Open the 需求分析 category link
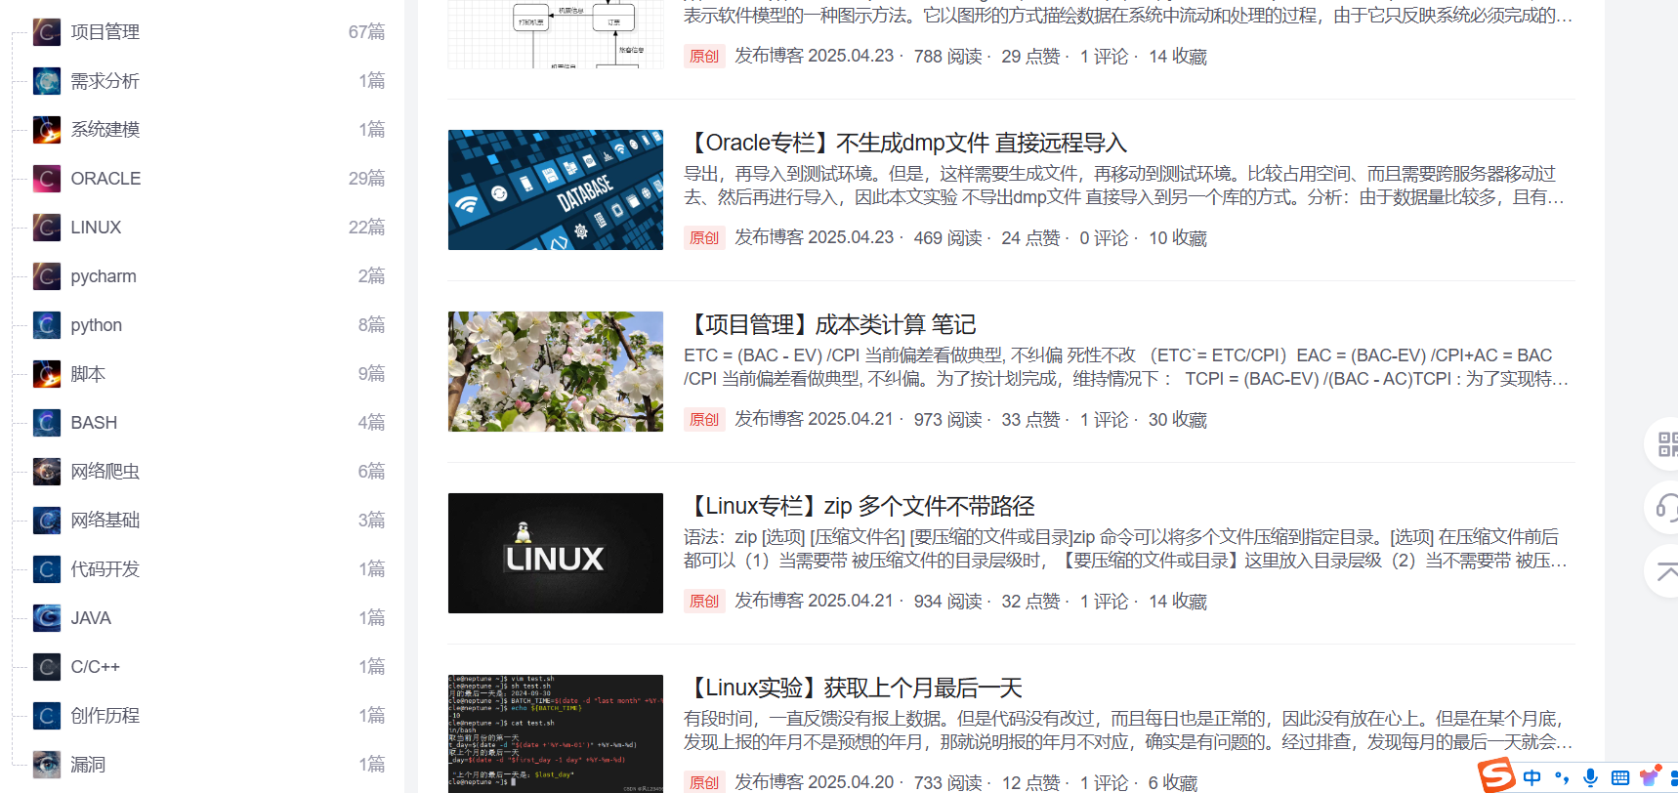Viewport: 1678px width, 793px height. pos(105,81)
